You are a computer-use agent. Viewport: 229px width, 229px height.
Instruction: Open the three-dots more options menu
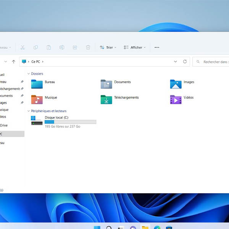click(x=156, y=47)
